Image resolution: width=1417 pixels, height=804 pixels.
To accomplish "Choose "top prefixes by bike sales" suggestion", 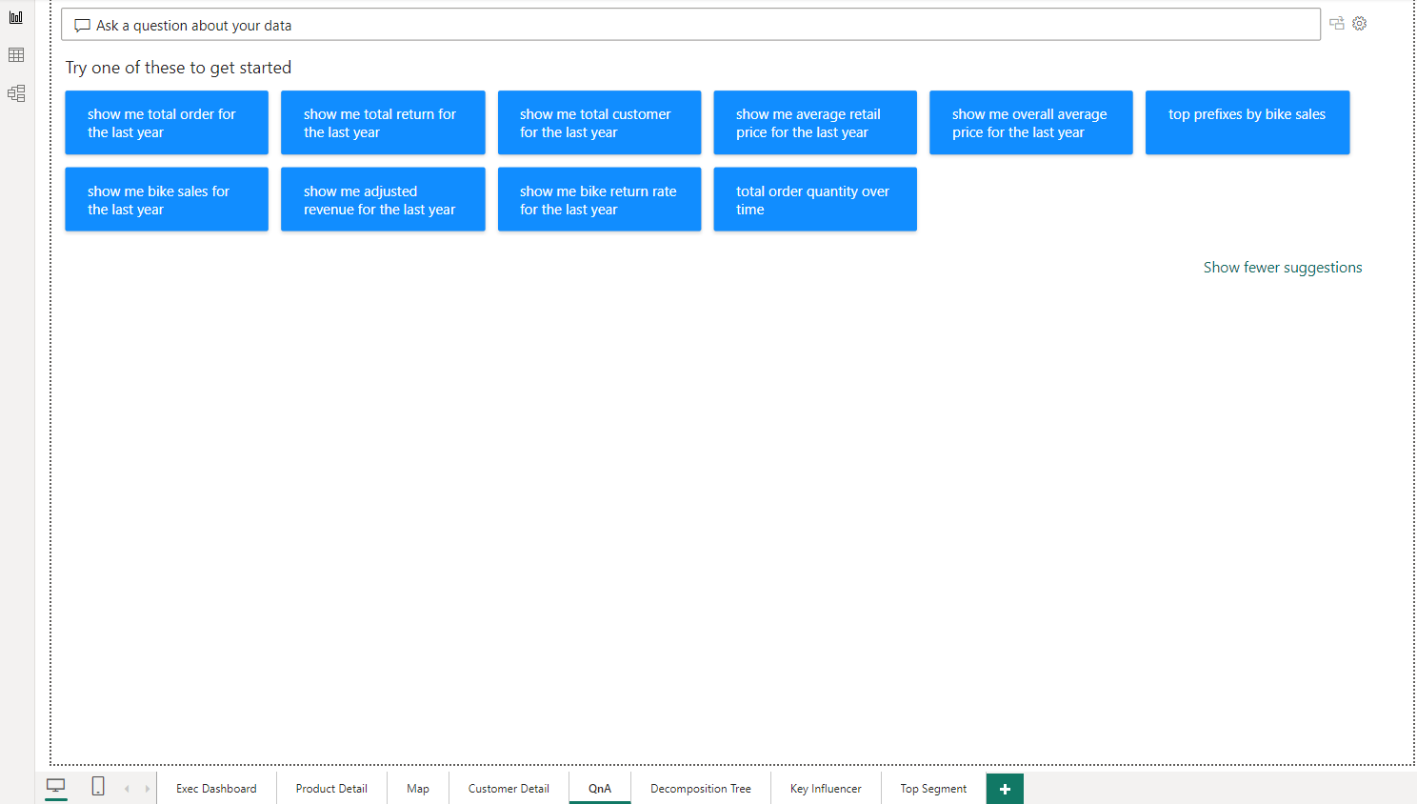I will [1247, 122].
